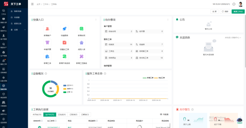Collapse the sidebar with the menu fold icon
This screenshot has width=246, height=128.
(x=32, y=4)
